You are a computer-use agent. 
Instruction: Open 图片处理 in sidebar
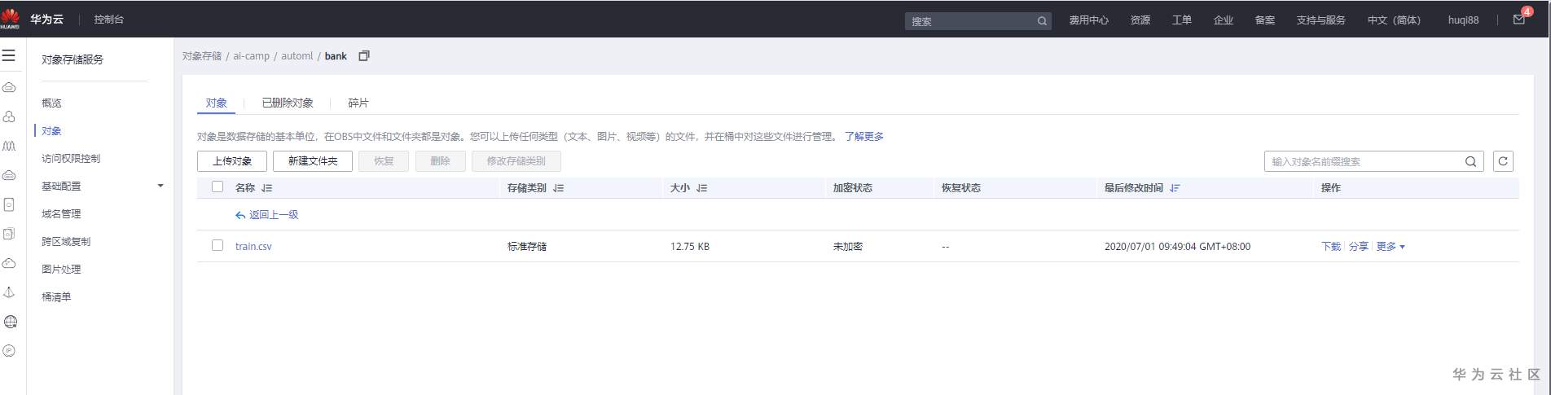pos(61,270)
